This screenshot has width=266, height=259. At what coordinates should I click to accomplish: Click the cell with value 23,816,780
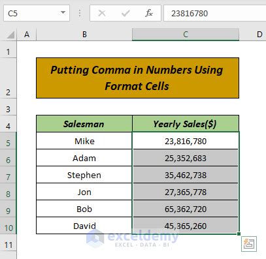[186, 141]
